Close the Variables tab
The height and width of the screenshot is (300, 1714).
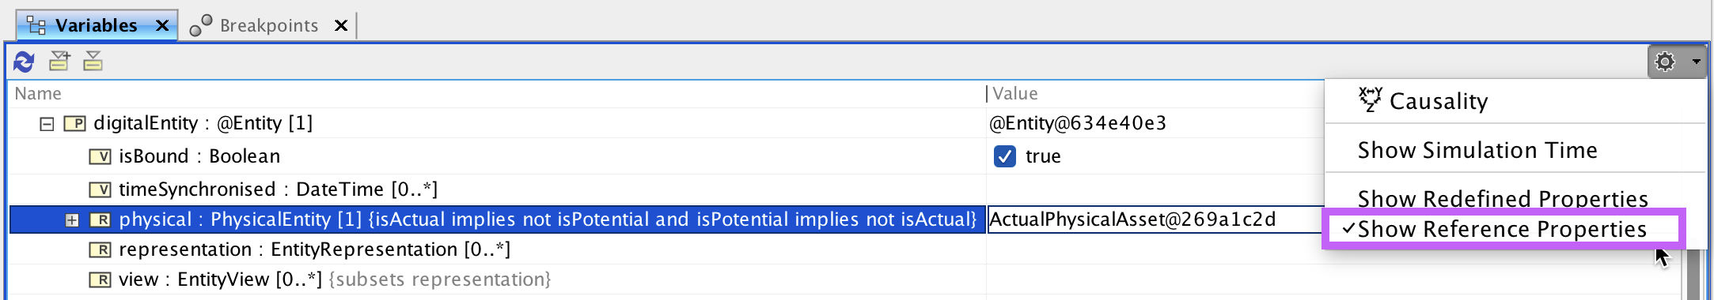162,26
